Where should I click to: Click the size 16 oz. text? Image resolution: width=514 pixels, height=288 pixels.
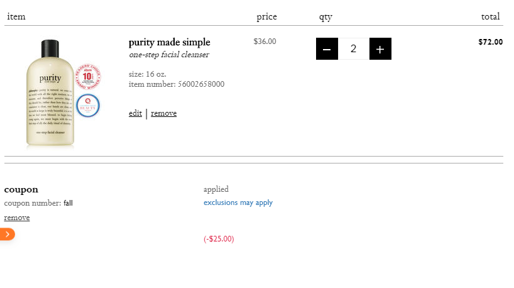[147, 74]
